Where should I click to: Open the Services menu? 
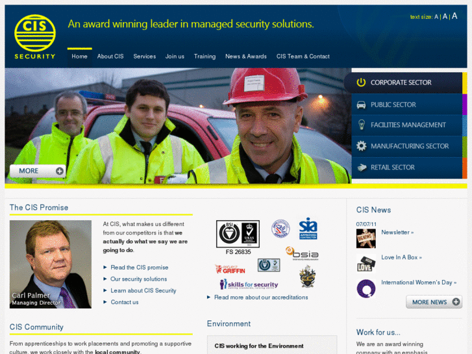tap(145, 57)
